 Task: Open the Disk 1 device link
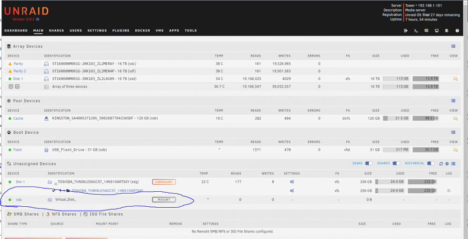[x=18, y=79]
